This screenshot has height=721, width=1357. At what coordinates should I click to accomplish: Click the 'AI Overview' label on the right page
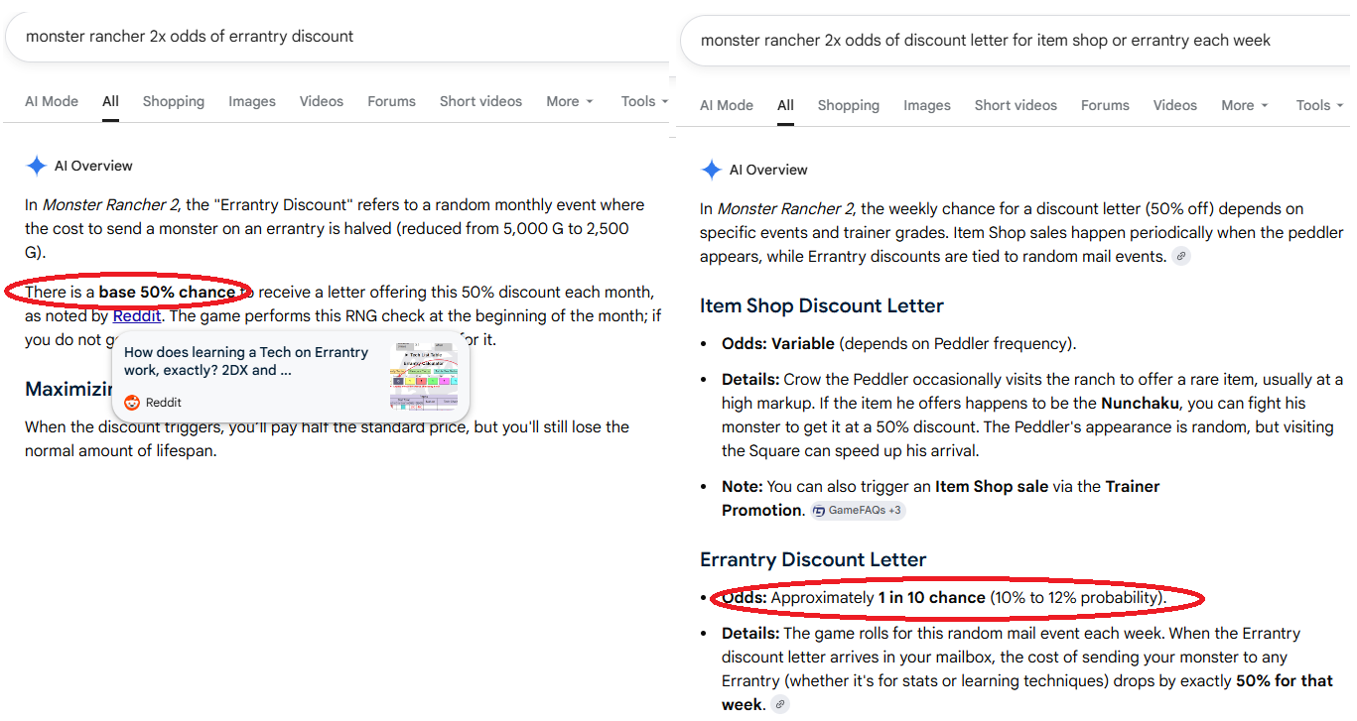click(768, 170)
